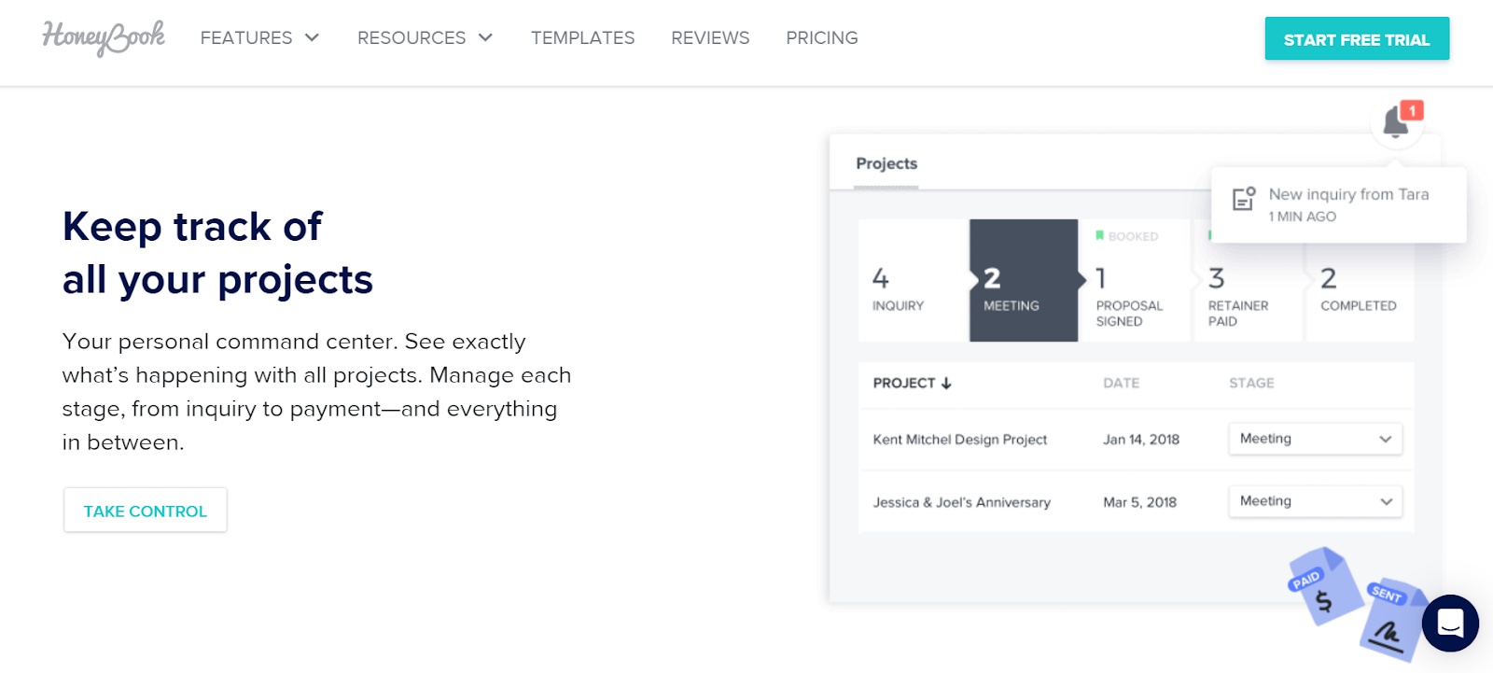Open the REVIEWS page
Image resolution: width=1493 pixels, height=673 pixels.
pyautogui.click(x=710, y=38)
